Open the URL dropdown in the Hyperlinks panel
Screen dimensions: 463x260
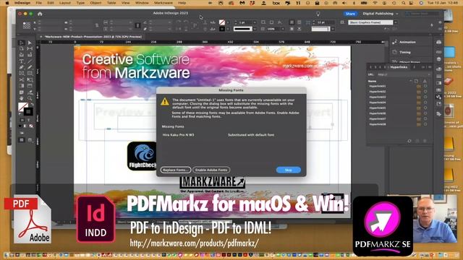point(429,74)
